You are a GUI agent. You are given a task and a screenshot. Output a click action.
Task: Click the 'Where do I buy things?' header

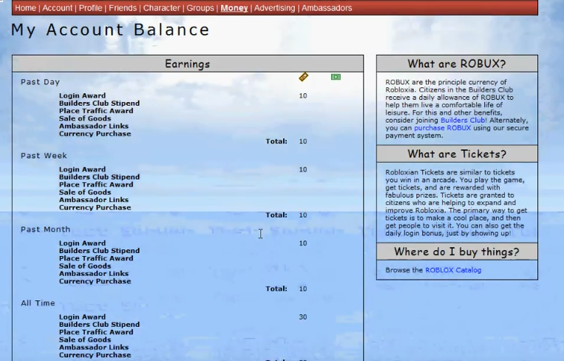tap(457, 252)
